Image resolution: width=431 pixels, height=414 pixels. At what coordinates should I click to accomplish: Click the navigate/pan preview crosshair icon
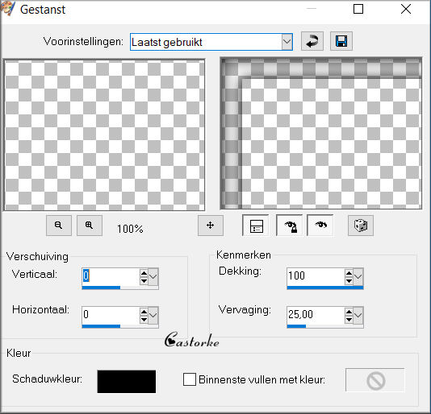(211, 226)
